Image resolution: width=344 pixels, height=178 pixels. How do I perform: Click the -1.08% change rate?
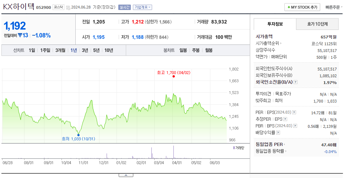tap(41, 35)
